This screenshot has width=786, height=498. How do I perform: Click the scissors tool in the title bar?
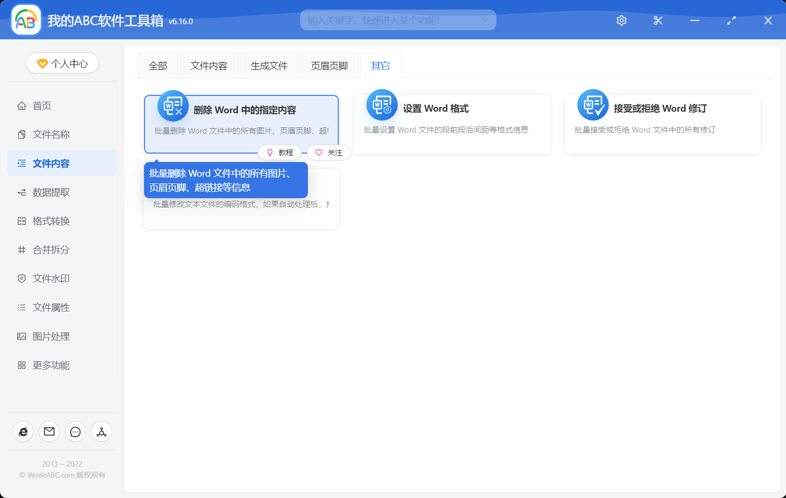tap(658, 20)
